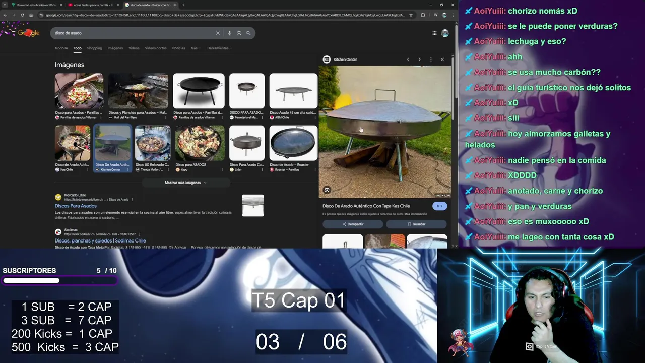Open the Google apps grid icon
Image resolution: width=645 pixels, height=363 pixels.
click(434, 33)
